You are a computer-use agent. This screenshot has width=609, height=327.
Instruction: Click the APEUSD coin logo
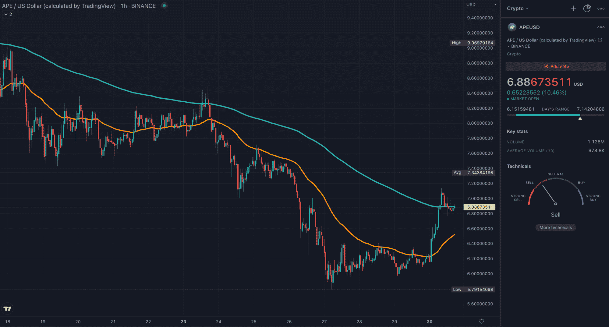pyautogui.click(x=512, y=27)
